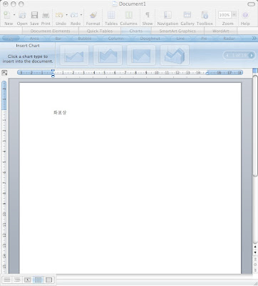Switch to Publishing Layout view icon
The width and height of the screenshot is (258, 286).
tap(28, 280)
